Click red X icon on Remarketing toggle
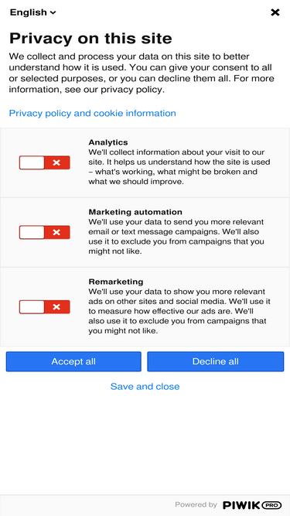Image resolution: width=290 pixels, height=516 pixels. pos(56,306)
